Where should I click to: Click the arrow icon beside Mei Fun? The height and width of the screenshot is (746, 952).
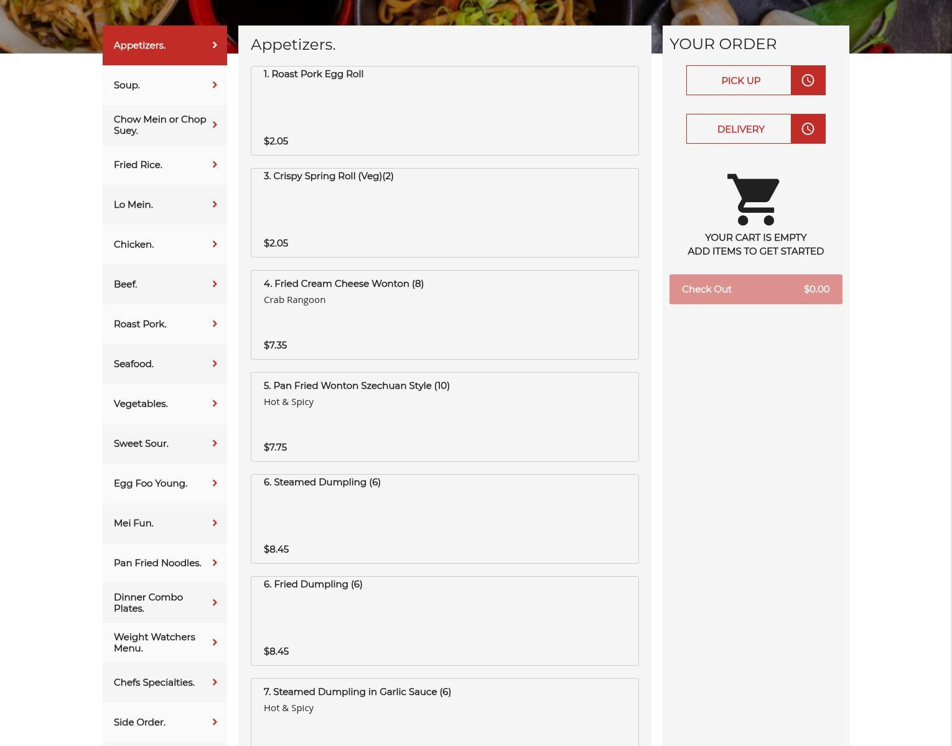pyautogui.click(x=215, y=523)
